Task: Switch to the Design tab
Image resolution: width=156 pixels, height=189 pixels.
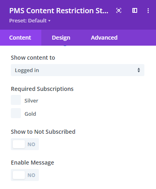Action: click(61, 38)
